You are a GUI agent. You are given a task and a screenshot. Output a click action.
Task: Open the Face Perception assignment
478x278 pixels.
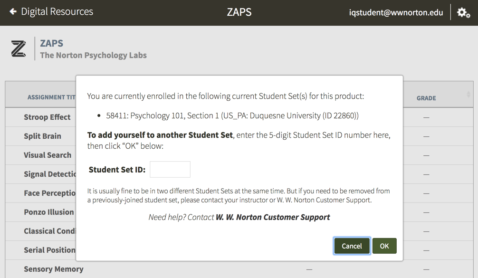50,193
